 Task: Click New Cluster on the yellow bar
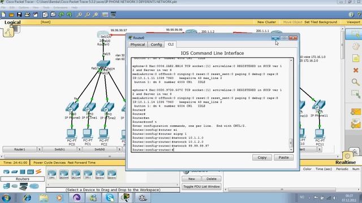(x=266, y=22)
